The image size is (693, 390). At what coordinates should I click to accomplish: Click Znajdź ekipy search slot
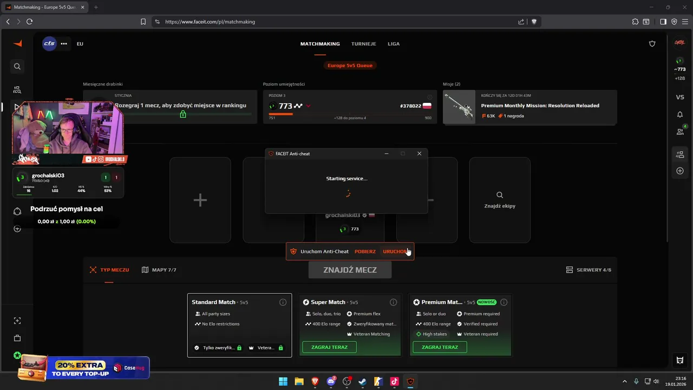point(500,200)
